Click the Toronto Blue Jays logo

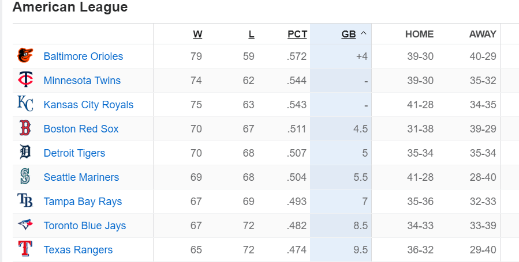click(25, 225)
